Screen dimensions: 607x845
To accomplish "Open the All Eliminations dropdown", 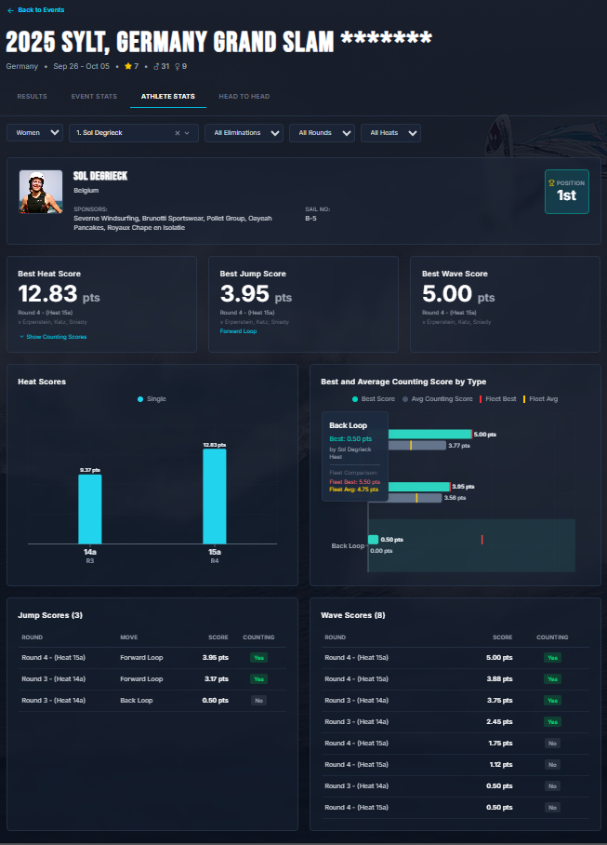I will 244,132.
